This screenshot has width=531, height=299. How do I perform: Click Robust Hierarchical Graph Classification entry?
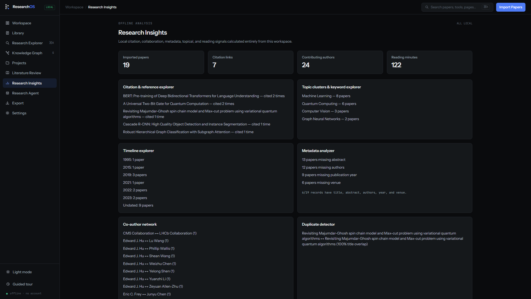[188, 132]
